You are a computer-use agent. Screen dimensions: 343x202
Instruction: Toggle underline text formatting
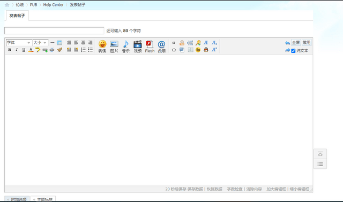24,50
